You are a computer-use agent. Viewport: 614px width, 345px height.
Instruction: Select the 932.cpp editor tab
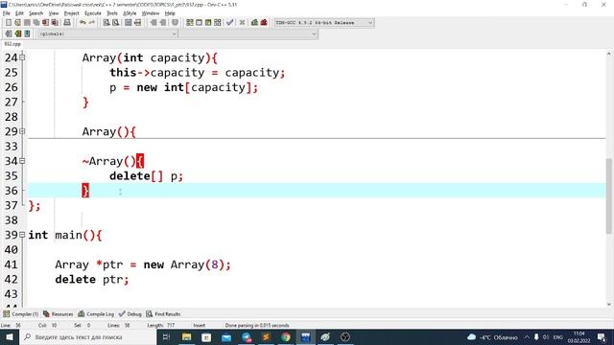click(12, 44)
